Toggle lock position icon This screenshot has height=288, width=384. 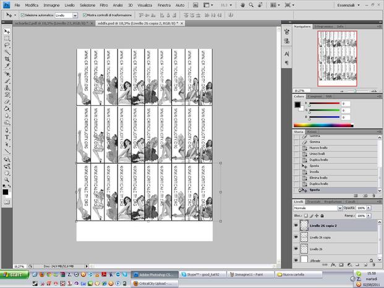click(x=317, y=216)
